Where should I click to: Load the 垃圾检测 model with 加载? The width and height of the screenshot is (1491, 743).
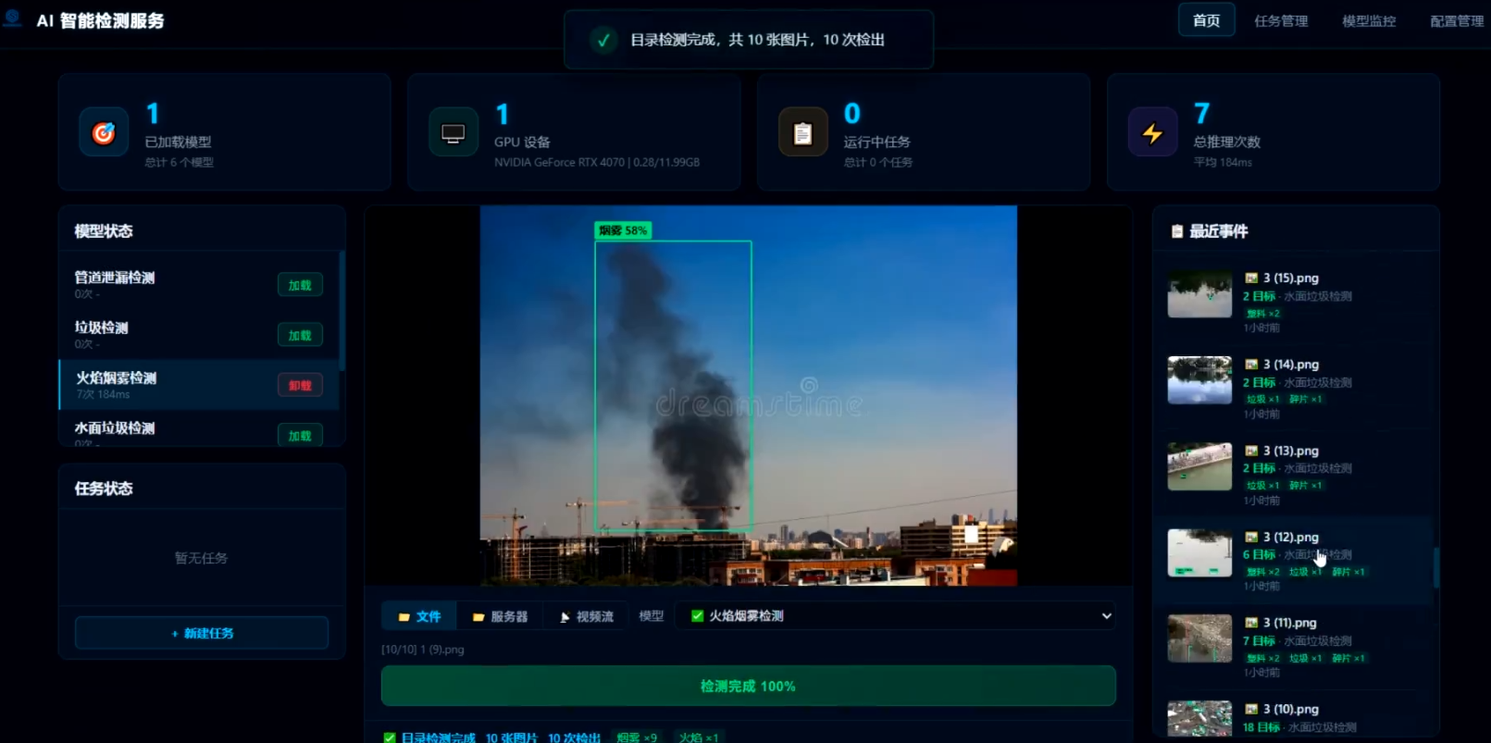[300, 335]
